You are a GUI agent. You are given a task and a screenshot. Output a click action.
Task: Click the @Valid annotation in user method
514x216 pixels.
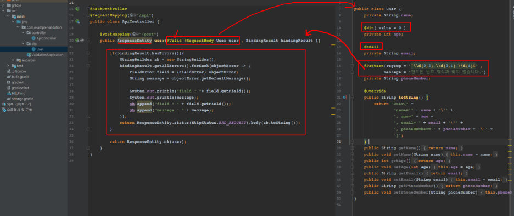tap(174, 41)
